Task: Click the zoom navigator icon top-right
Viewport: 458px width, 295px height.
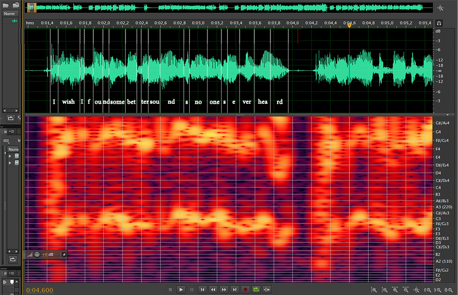Action: click(x=440, y=8)
